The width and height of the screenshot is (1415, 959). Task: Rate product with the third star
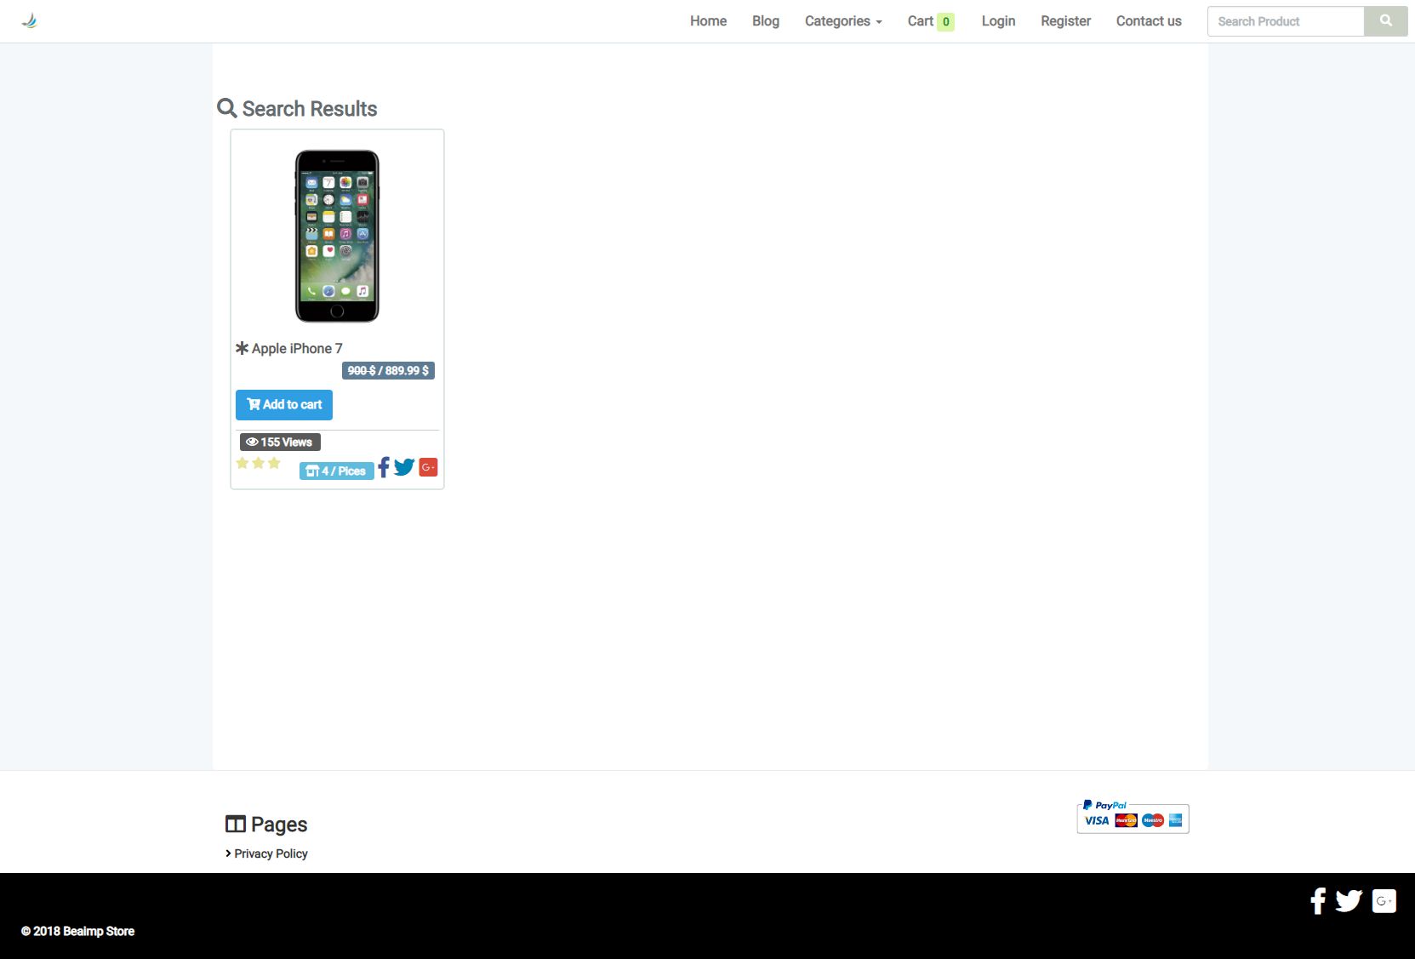tap(274, 463)
